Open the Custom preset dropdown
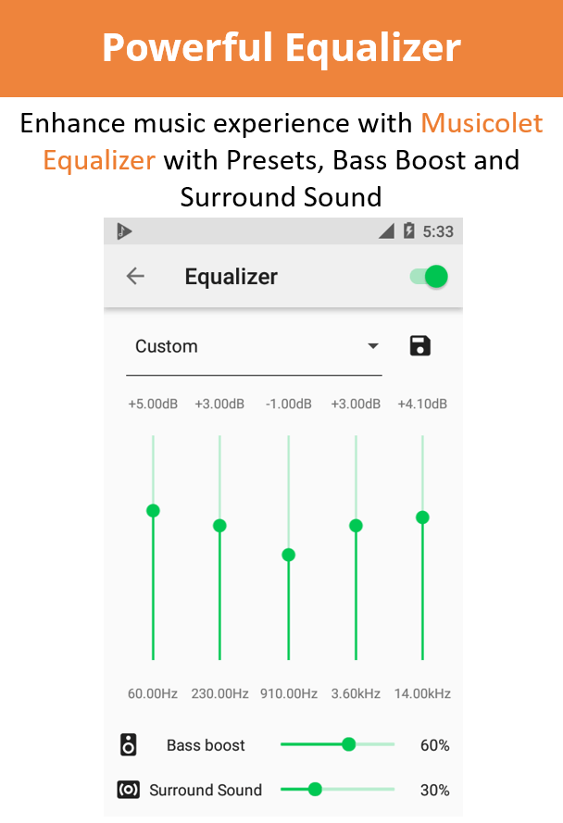The height and width of the screenshot is (823, 563). tap(254, 346)
